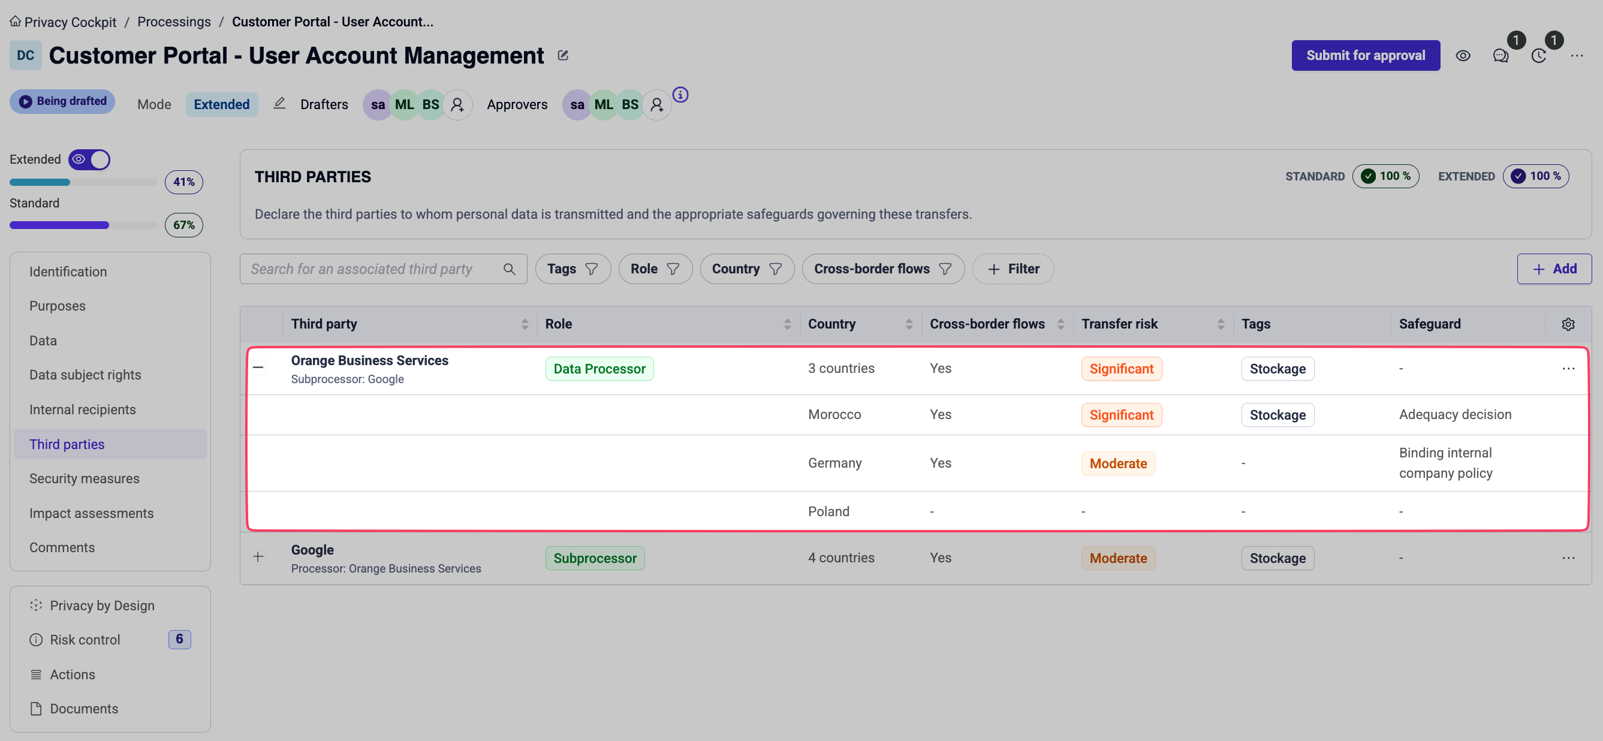Collapse the Orange Business Services row

[x=258, y=368]
